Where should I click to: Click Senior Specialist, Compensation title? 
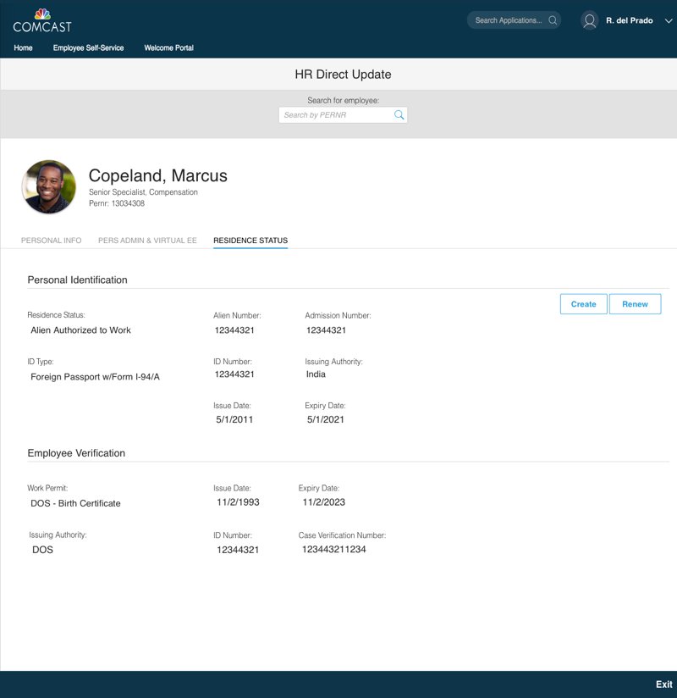143,191
